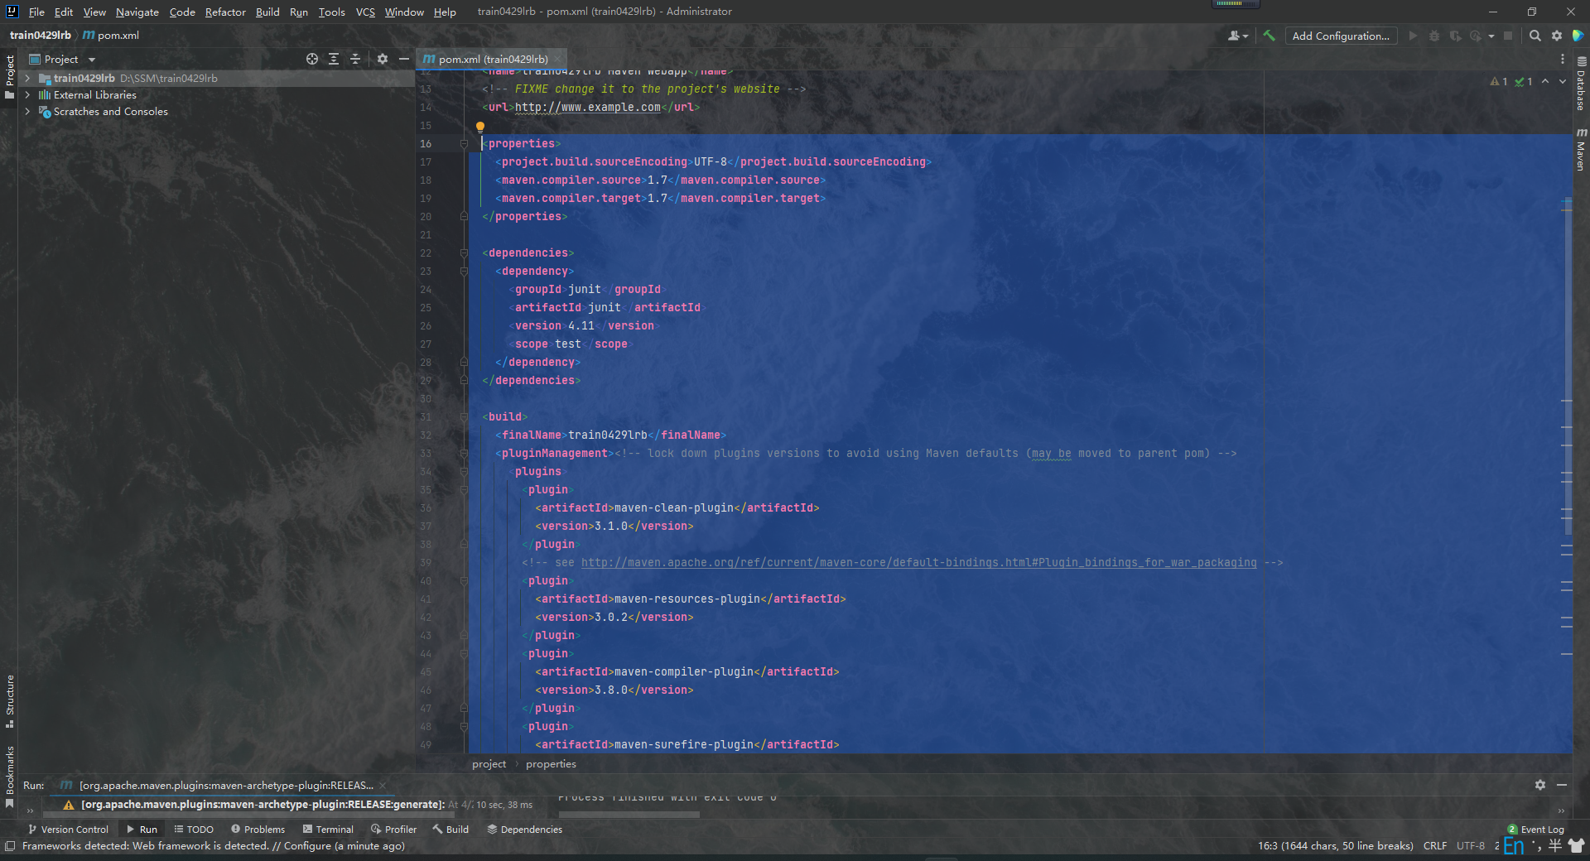Toggle the Run tool window button
1590x861 pixels.
coord(142,829)
